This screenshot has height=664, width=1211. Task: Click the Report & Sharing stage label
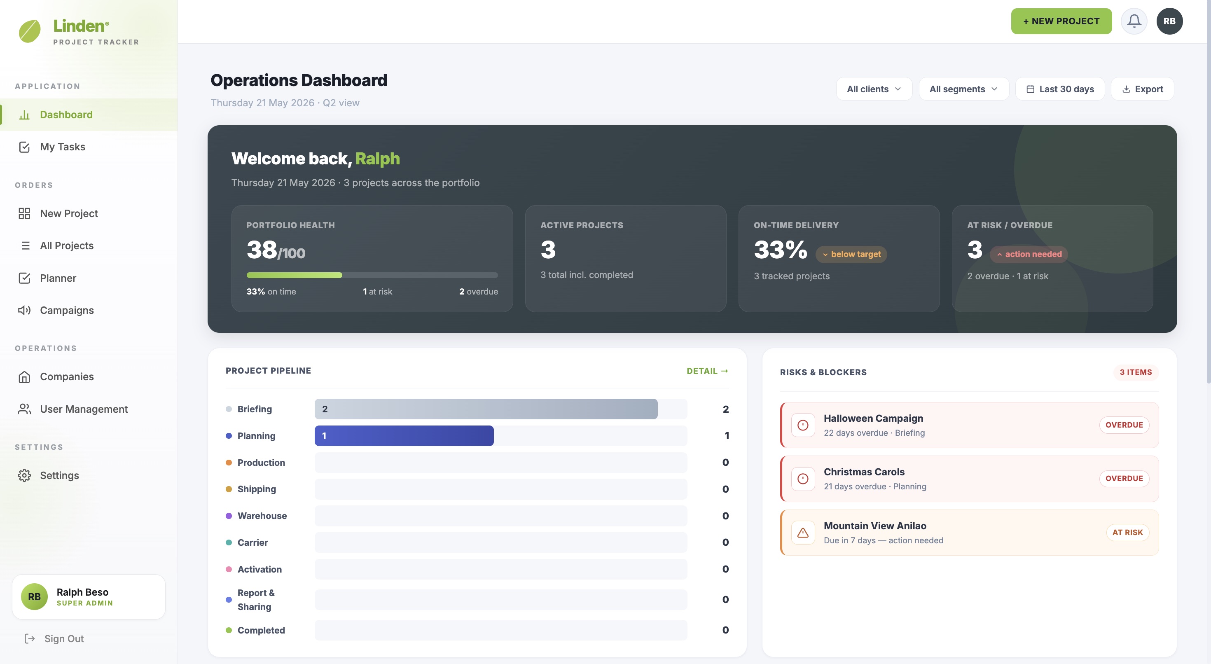point(256,600)
